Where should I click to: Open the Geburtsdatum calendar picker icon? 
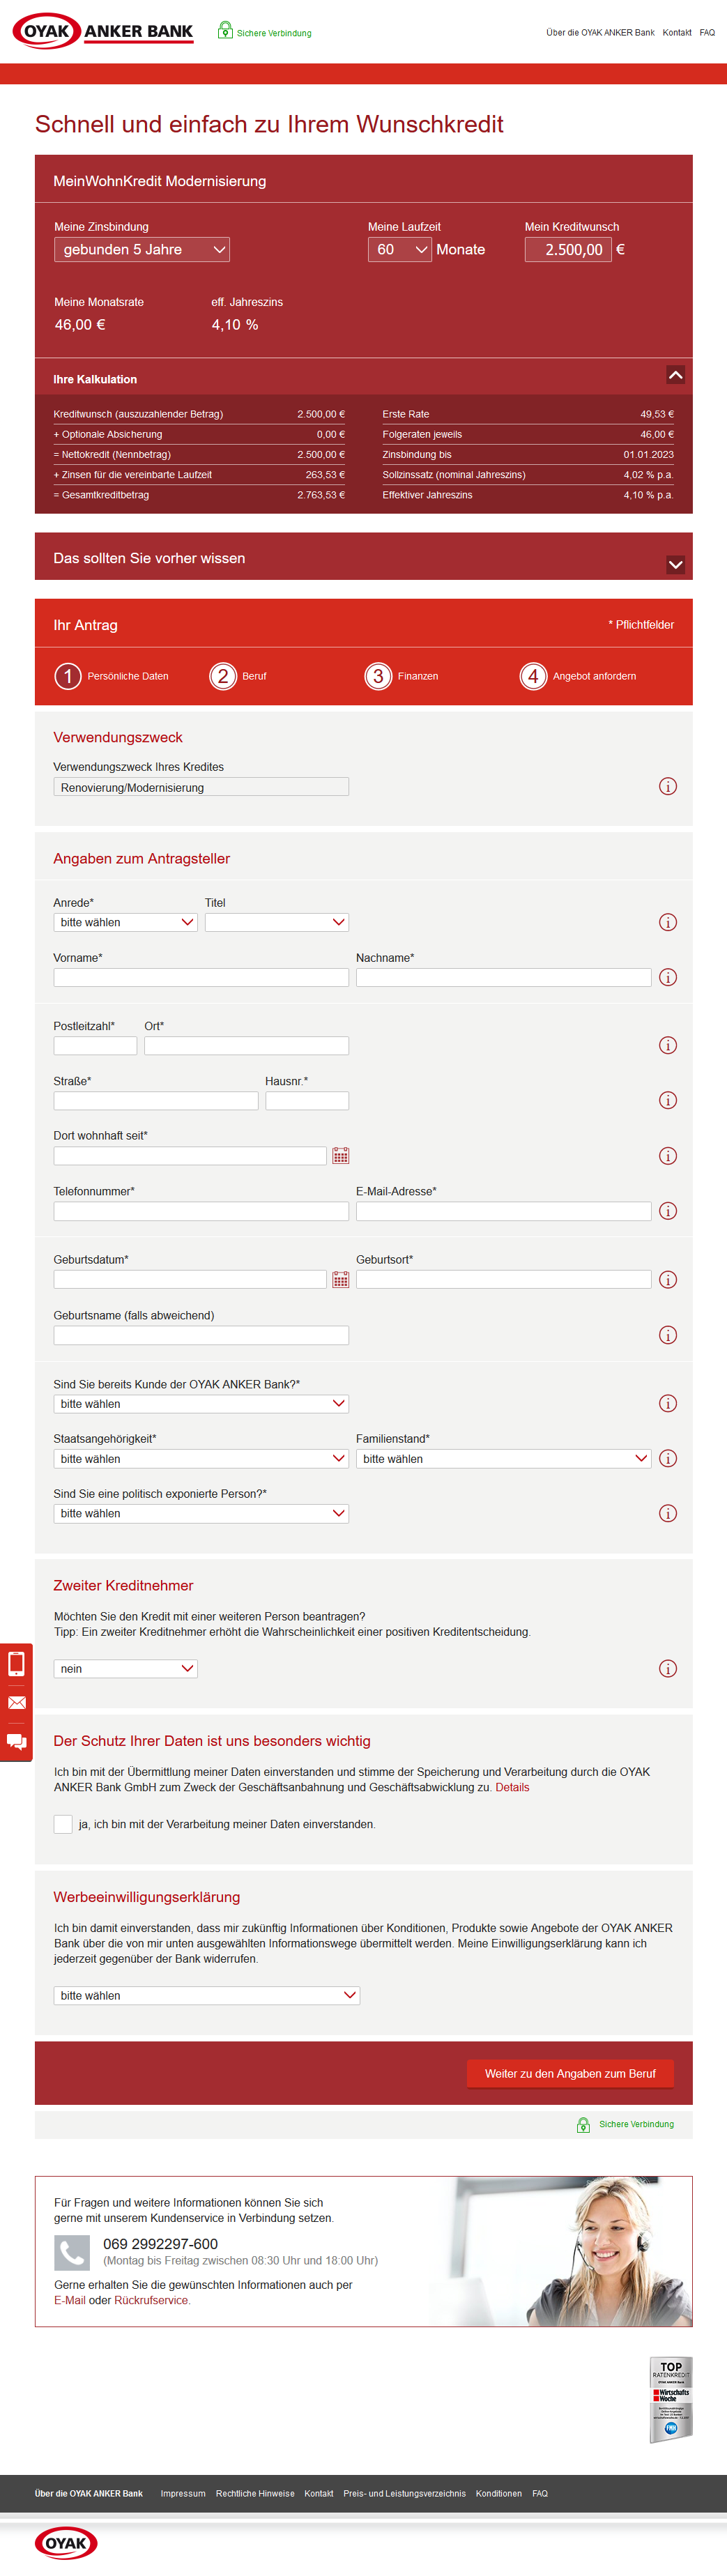point(340,1280)
